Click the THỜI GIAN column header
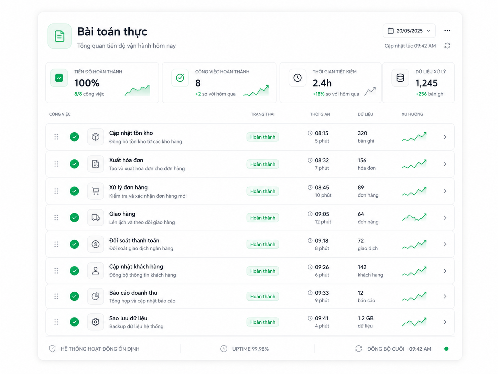498x374 pixels. click(320, 114)
